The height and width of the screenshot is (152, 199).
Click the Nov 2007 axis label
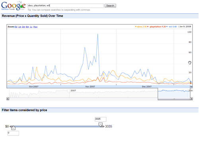click(90, 86)
